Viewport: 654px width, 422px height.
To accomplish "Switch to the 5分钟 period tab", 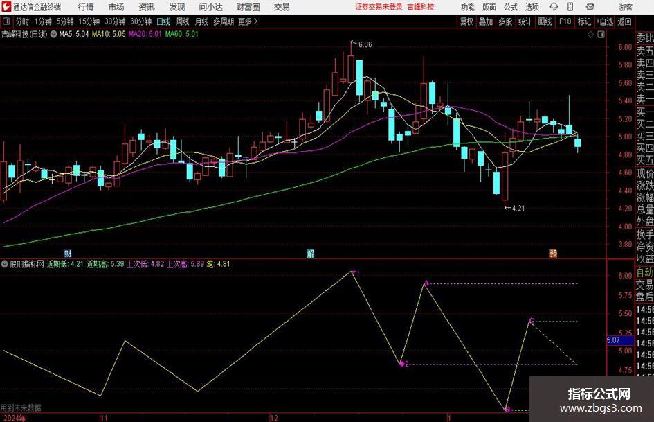I will [x=64, y=21].
